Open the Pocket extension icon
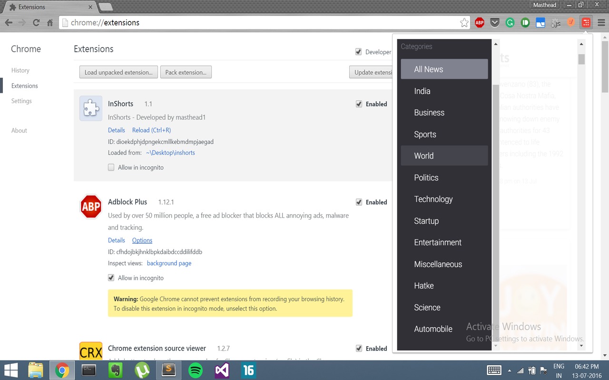 [x=495, y=22]
